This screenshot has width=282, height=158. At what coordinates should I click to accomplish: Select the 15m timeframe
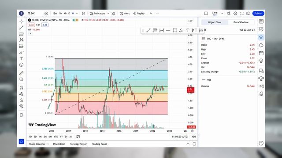point(55,14)
